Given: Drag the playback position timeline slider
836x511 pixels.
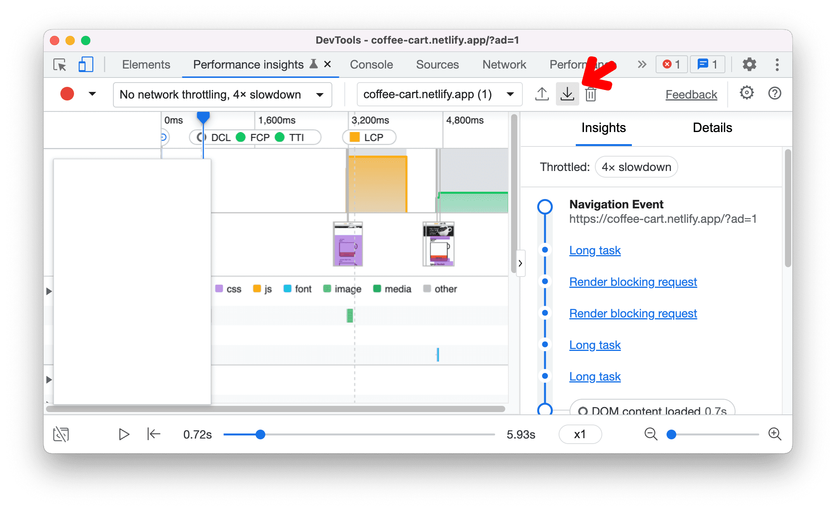Looking at the screenshot, I should tap(261, 433).
